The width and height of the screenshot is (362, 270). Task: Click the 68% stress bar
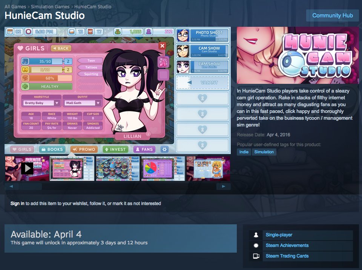[50, 78]
